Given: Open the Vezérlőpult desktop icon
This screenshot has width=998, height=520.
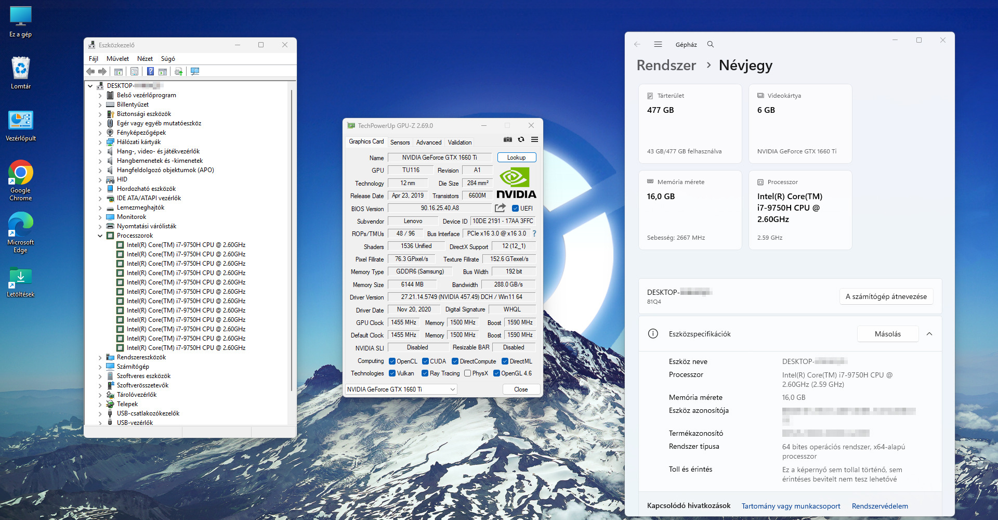Looking at the screenshot, I should click(x=21, y=126).
